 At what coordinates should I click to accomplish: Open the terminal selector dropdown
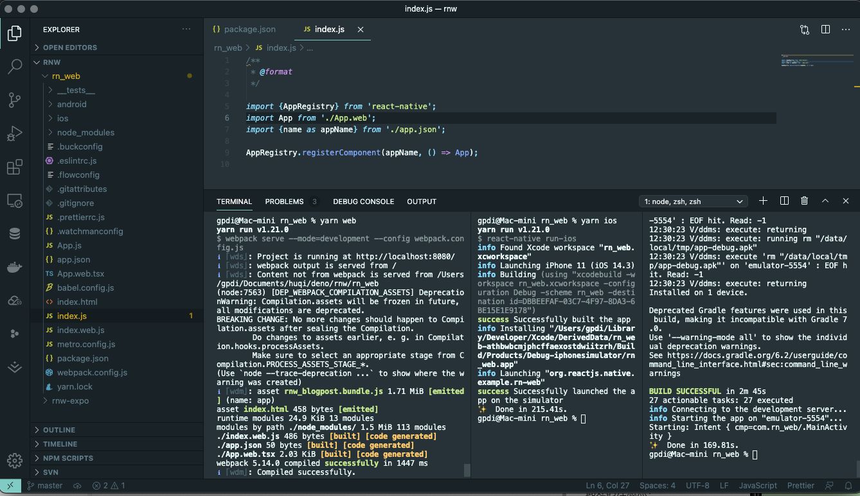pos(694,201)
